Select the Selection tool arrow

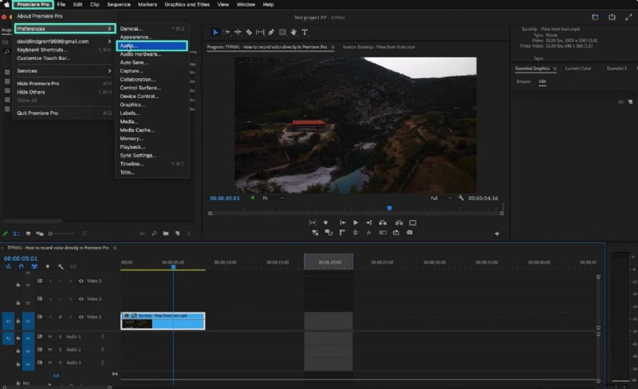click(215, 32)
